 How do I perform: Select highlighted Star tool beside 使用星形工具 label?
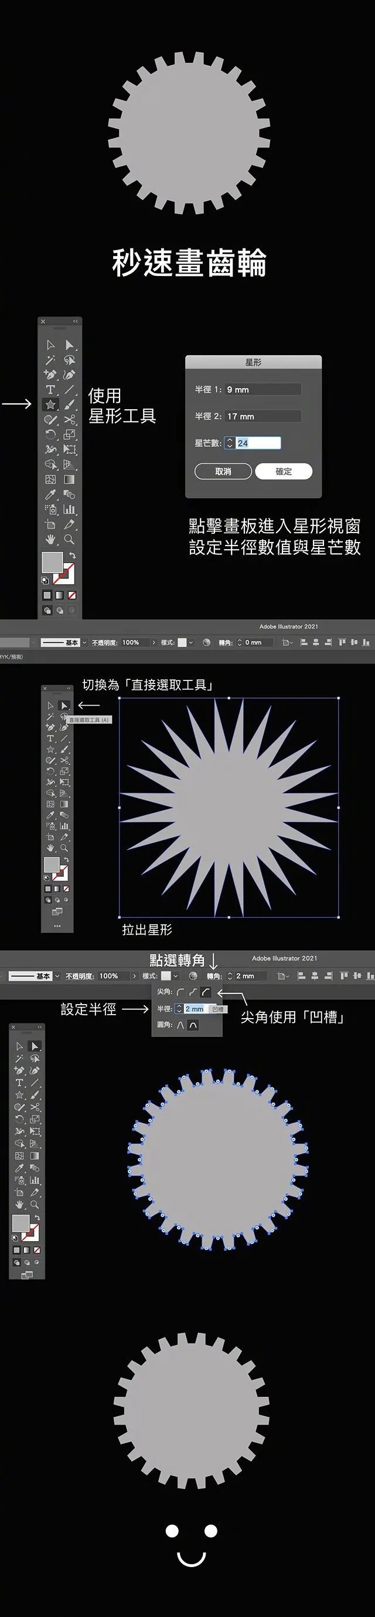point(51,404)
